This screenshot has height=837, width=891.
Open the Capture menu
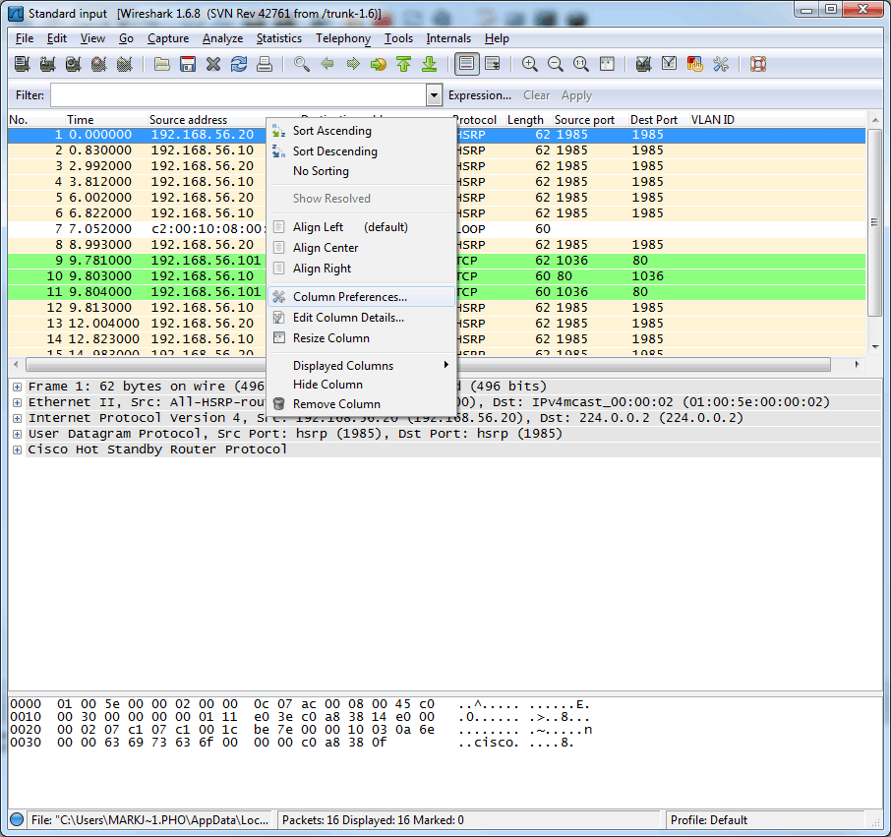click(168, 38)
